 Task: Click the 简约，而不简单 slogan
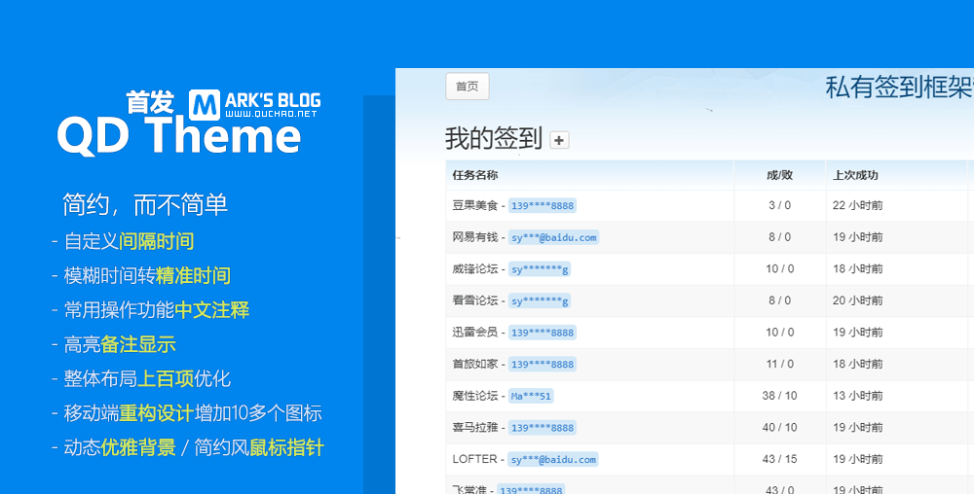(145, 204)
